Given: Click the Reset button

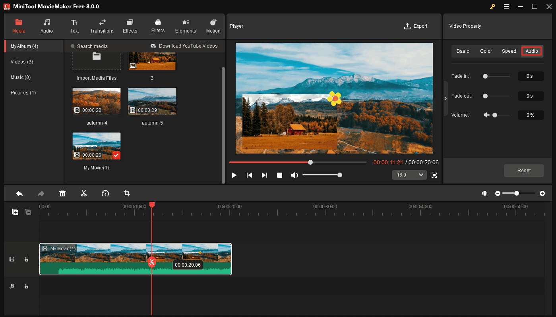Looking at the screenshot, I should click(x=524, y=171).
